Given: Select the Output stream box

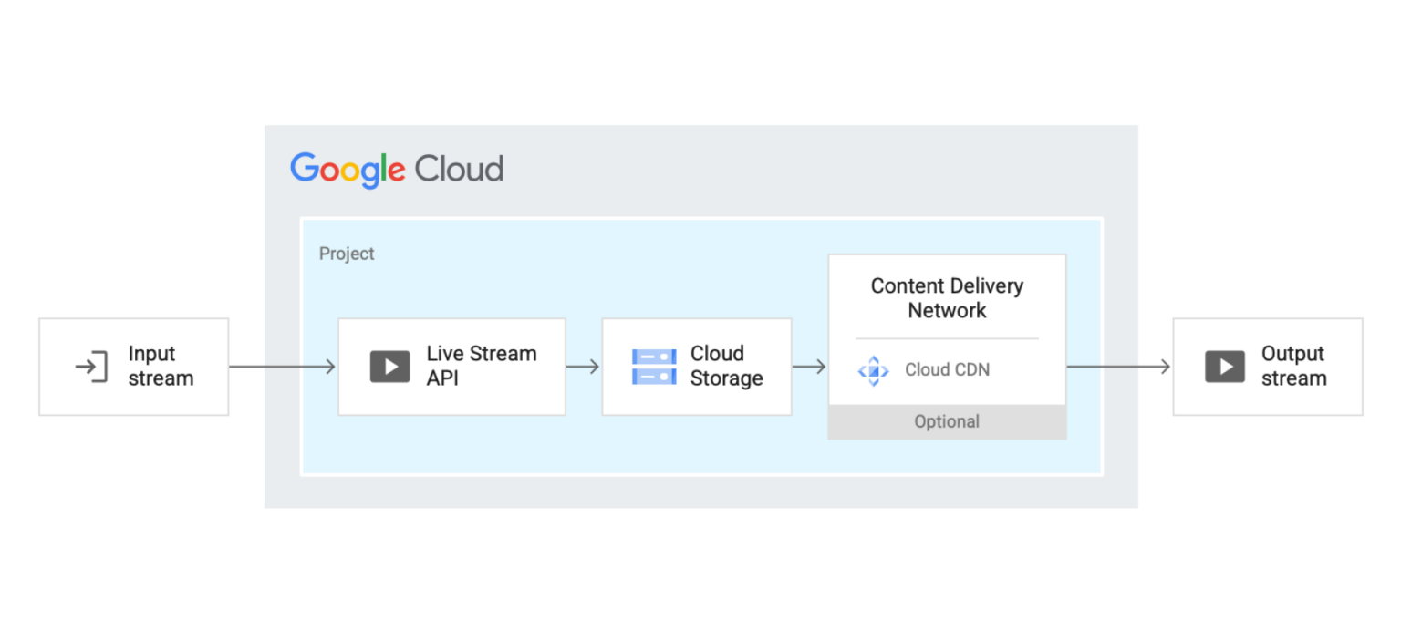Looking at the screenshot, I should coord(1268,366).
